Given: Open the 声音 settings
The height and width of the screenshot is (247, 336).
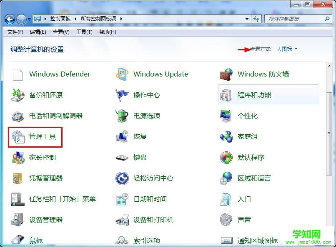Looking at the screenshot, I should pos(244,220).
